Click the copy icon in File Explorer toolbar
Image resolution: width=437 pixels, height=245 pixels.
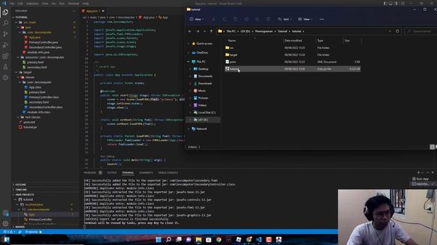(225, 19)
